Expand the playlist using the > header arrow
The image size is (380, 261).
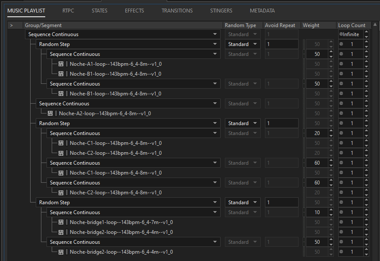pos(11,25)
